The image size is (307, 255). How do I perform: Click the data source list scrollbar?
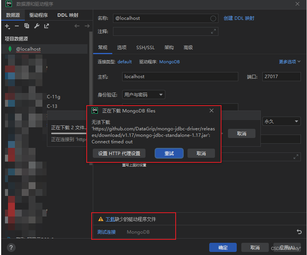tap(90, 98)
